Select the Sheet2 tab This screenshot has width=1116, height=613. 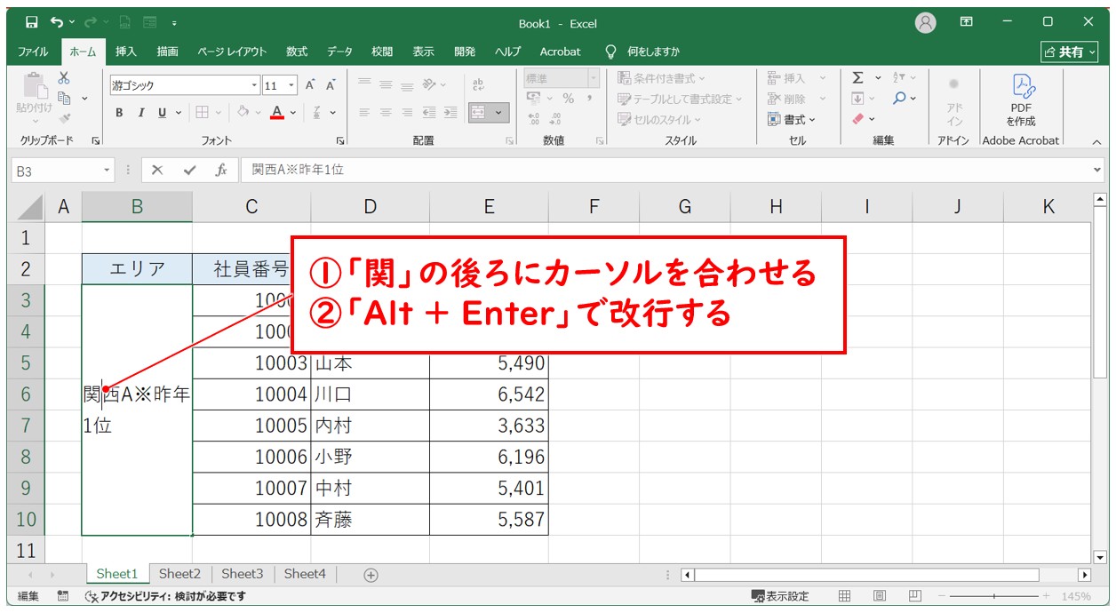pyautogui.click(x=179, y=574)
